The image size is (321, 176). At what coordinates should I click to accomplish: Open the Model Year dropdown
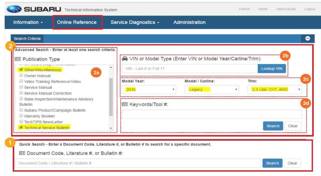(x=150, y=89)
